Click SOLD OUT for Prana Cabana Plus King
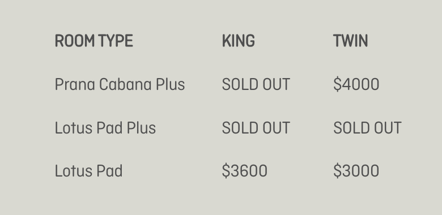Image resolution: width=442 pixels, height=215 pixels. (256, 84)
